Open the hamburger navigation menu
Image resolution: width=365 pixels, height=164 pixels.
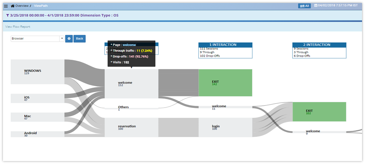6,6
